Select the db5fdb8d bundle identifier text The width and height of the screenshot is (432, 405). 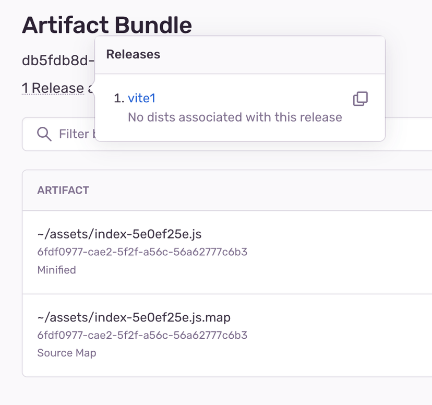coord(56,59)
